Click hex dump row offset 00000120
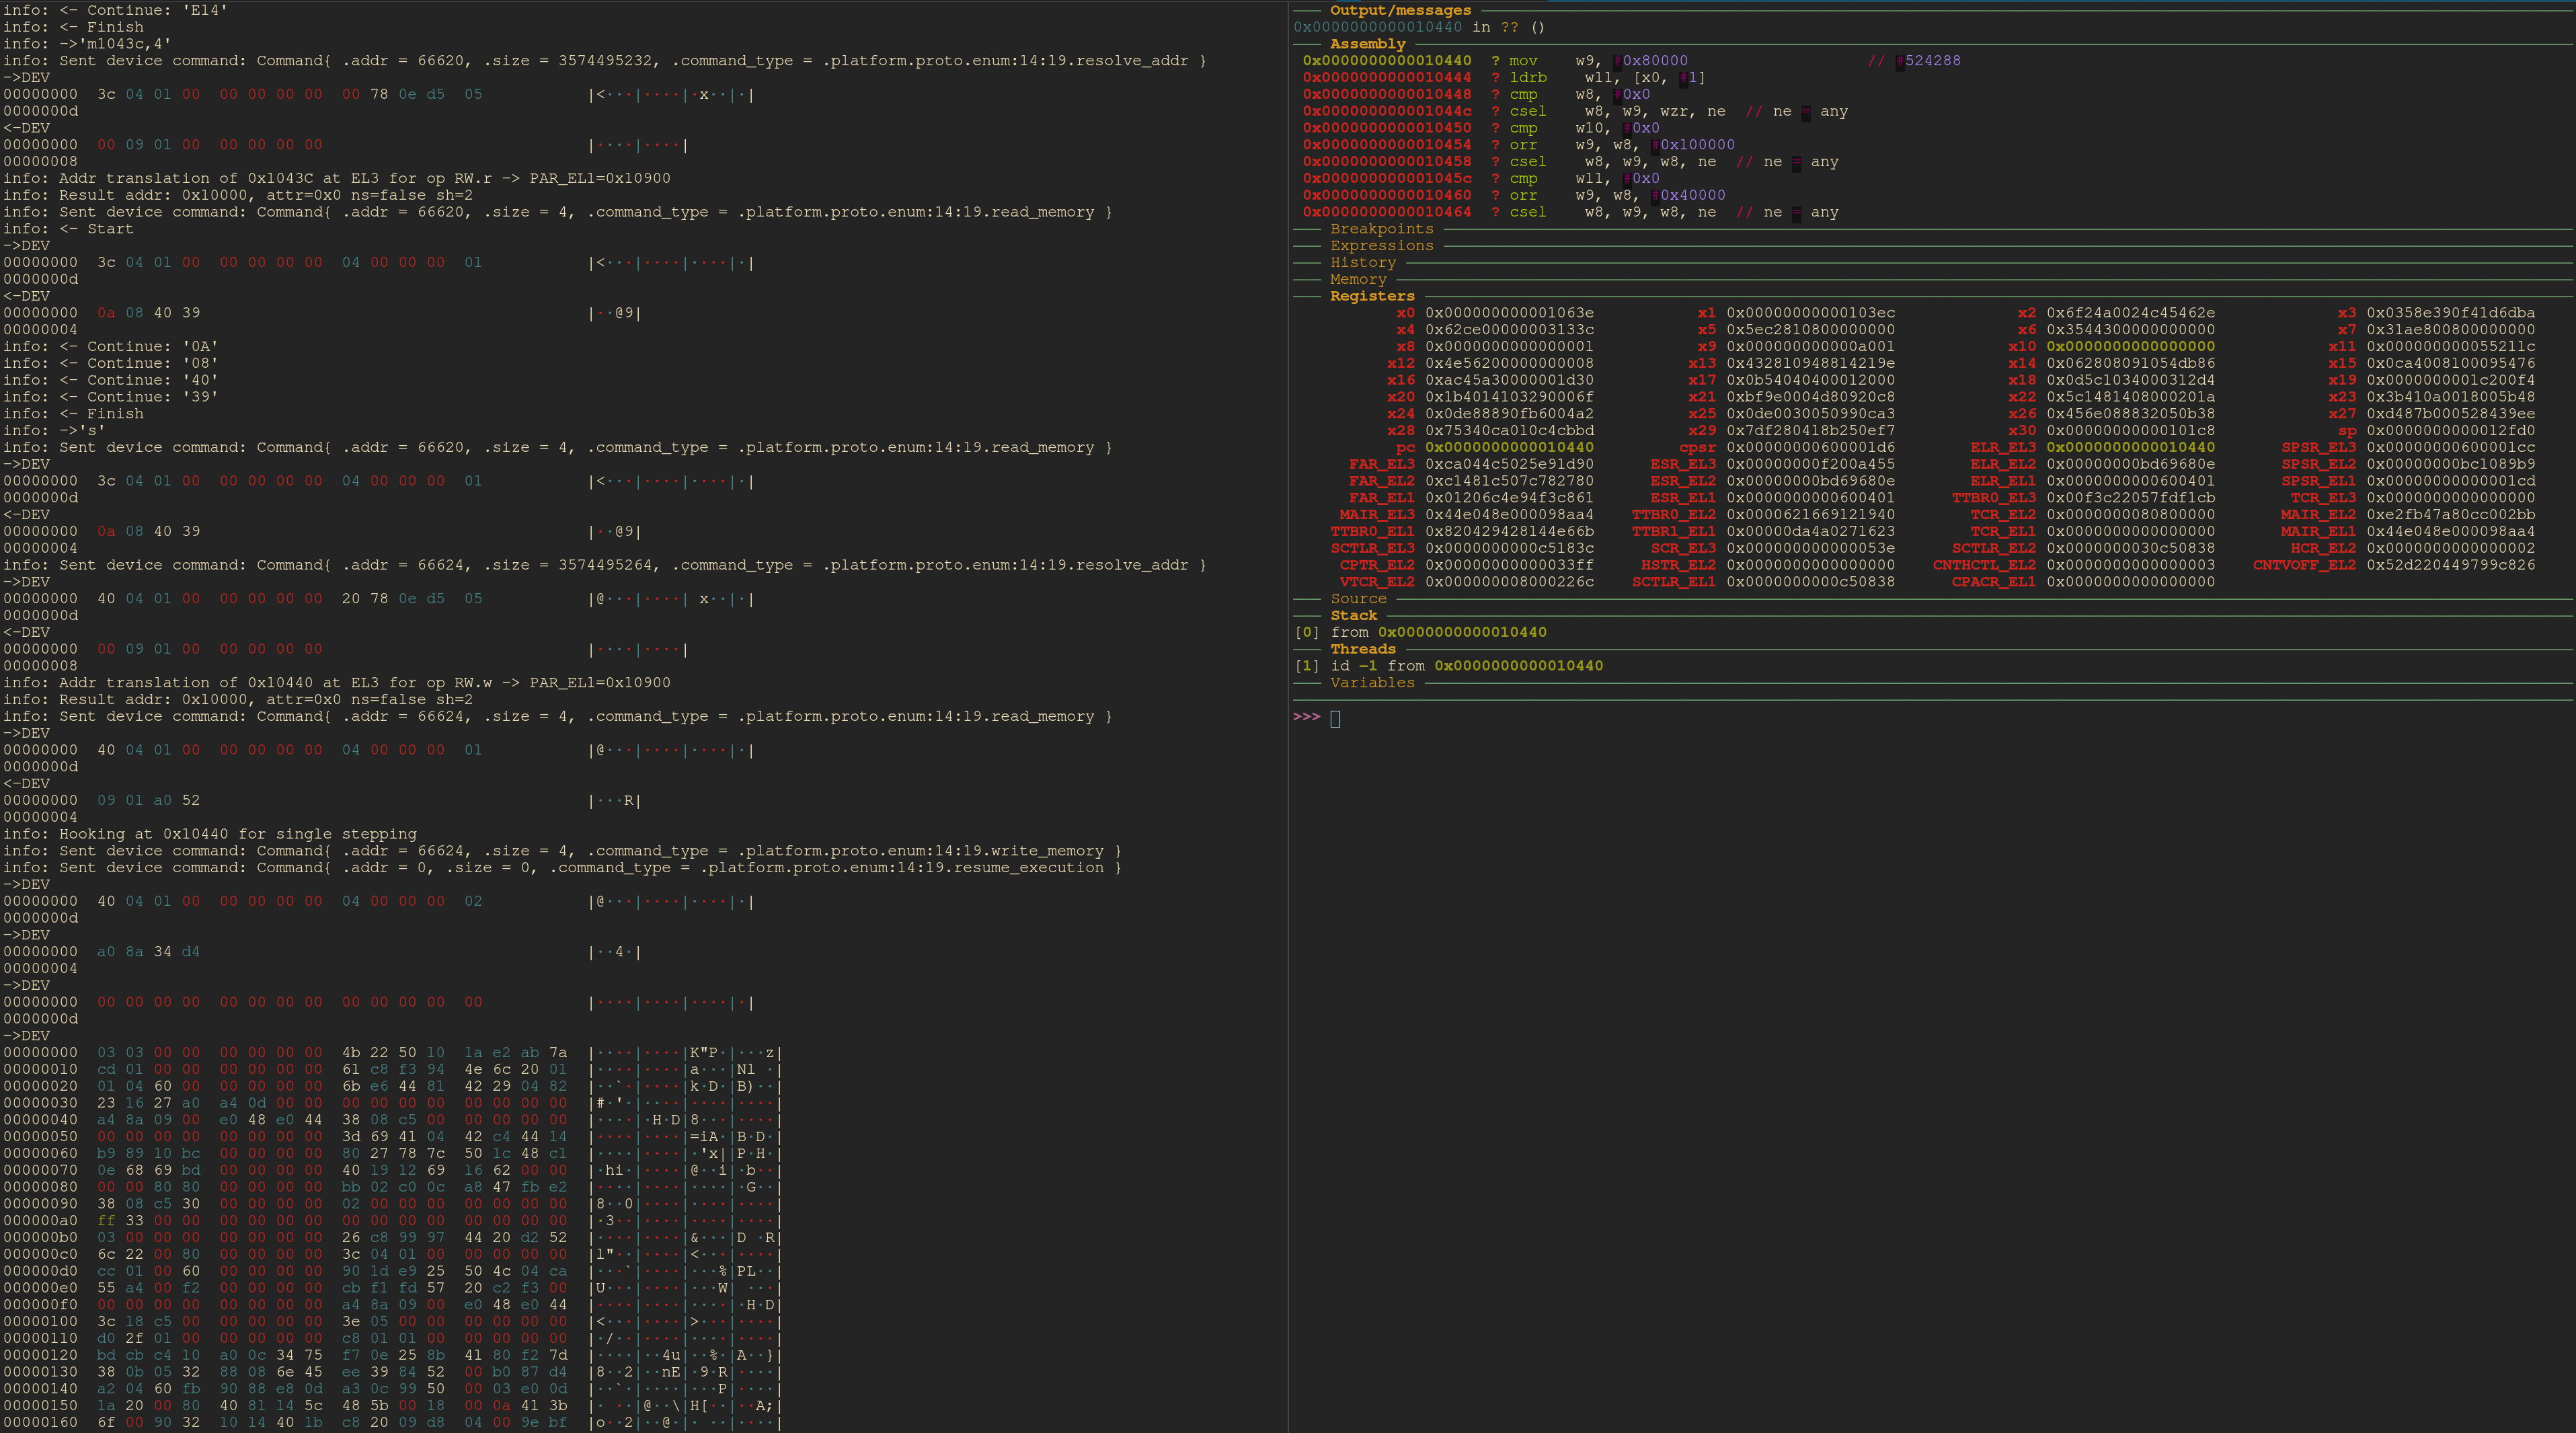Image resolution: width=2576 pixels, height=1433 pixels. [40, 1355]
